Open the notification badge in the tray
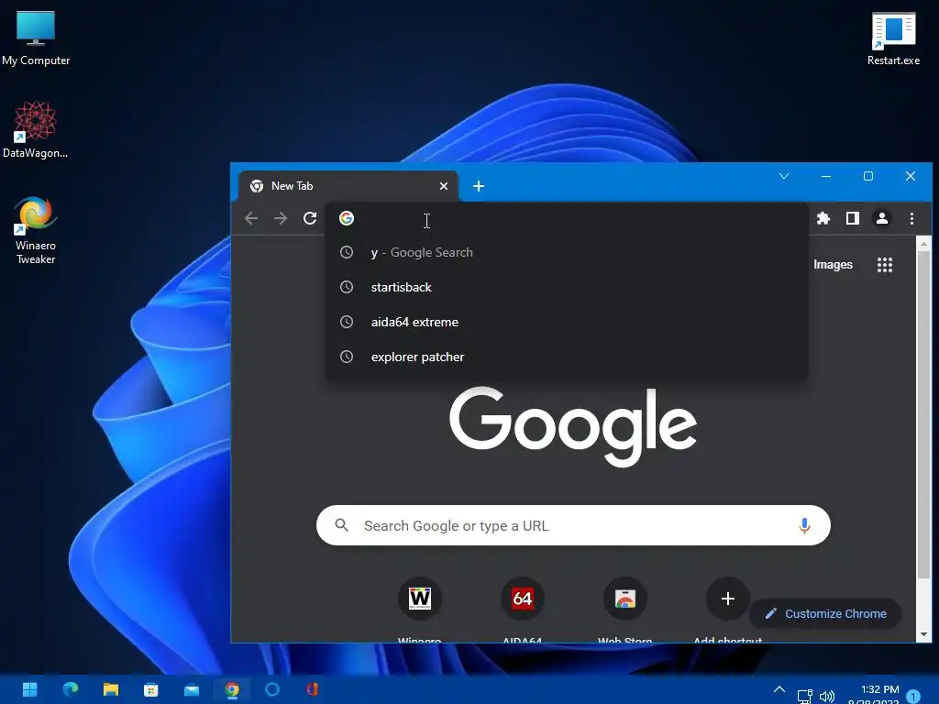Viewport: 939px width, 704px height. [x=913, y=697]
